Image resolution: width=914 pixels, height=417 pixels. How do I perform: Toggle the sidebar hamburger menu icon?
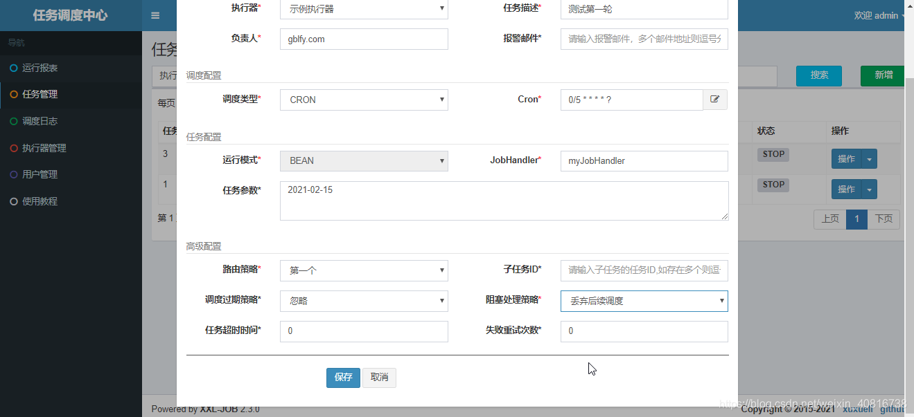155,15
